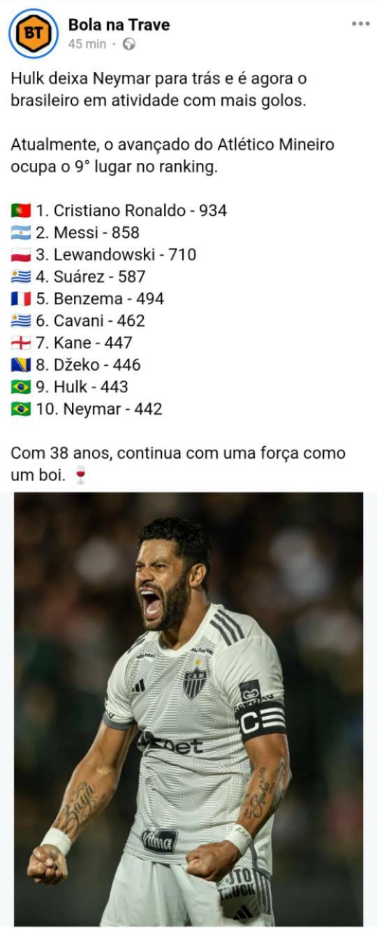Click the Argentina flag beside Messi
The height and width of the screenshot is (930, 377).
click(x=21, y=233)
